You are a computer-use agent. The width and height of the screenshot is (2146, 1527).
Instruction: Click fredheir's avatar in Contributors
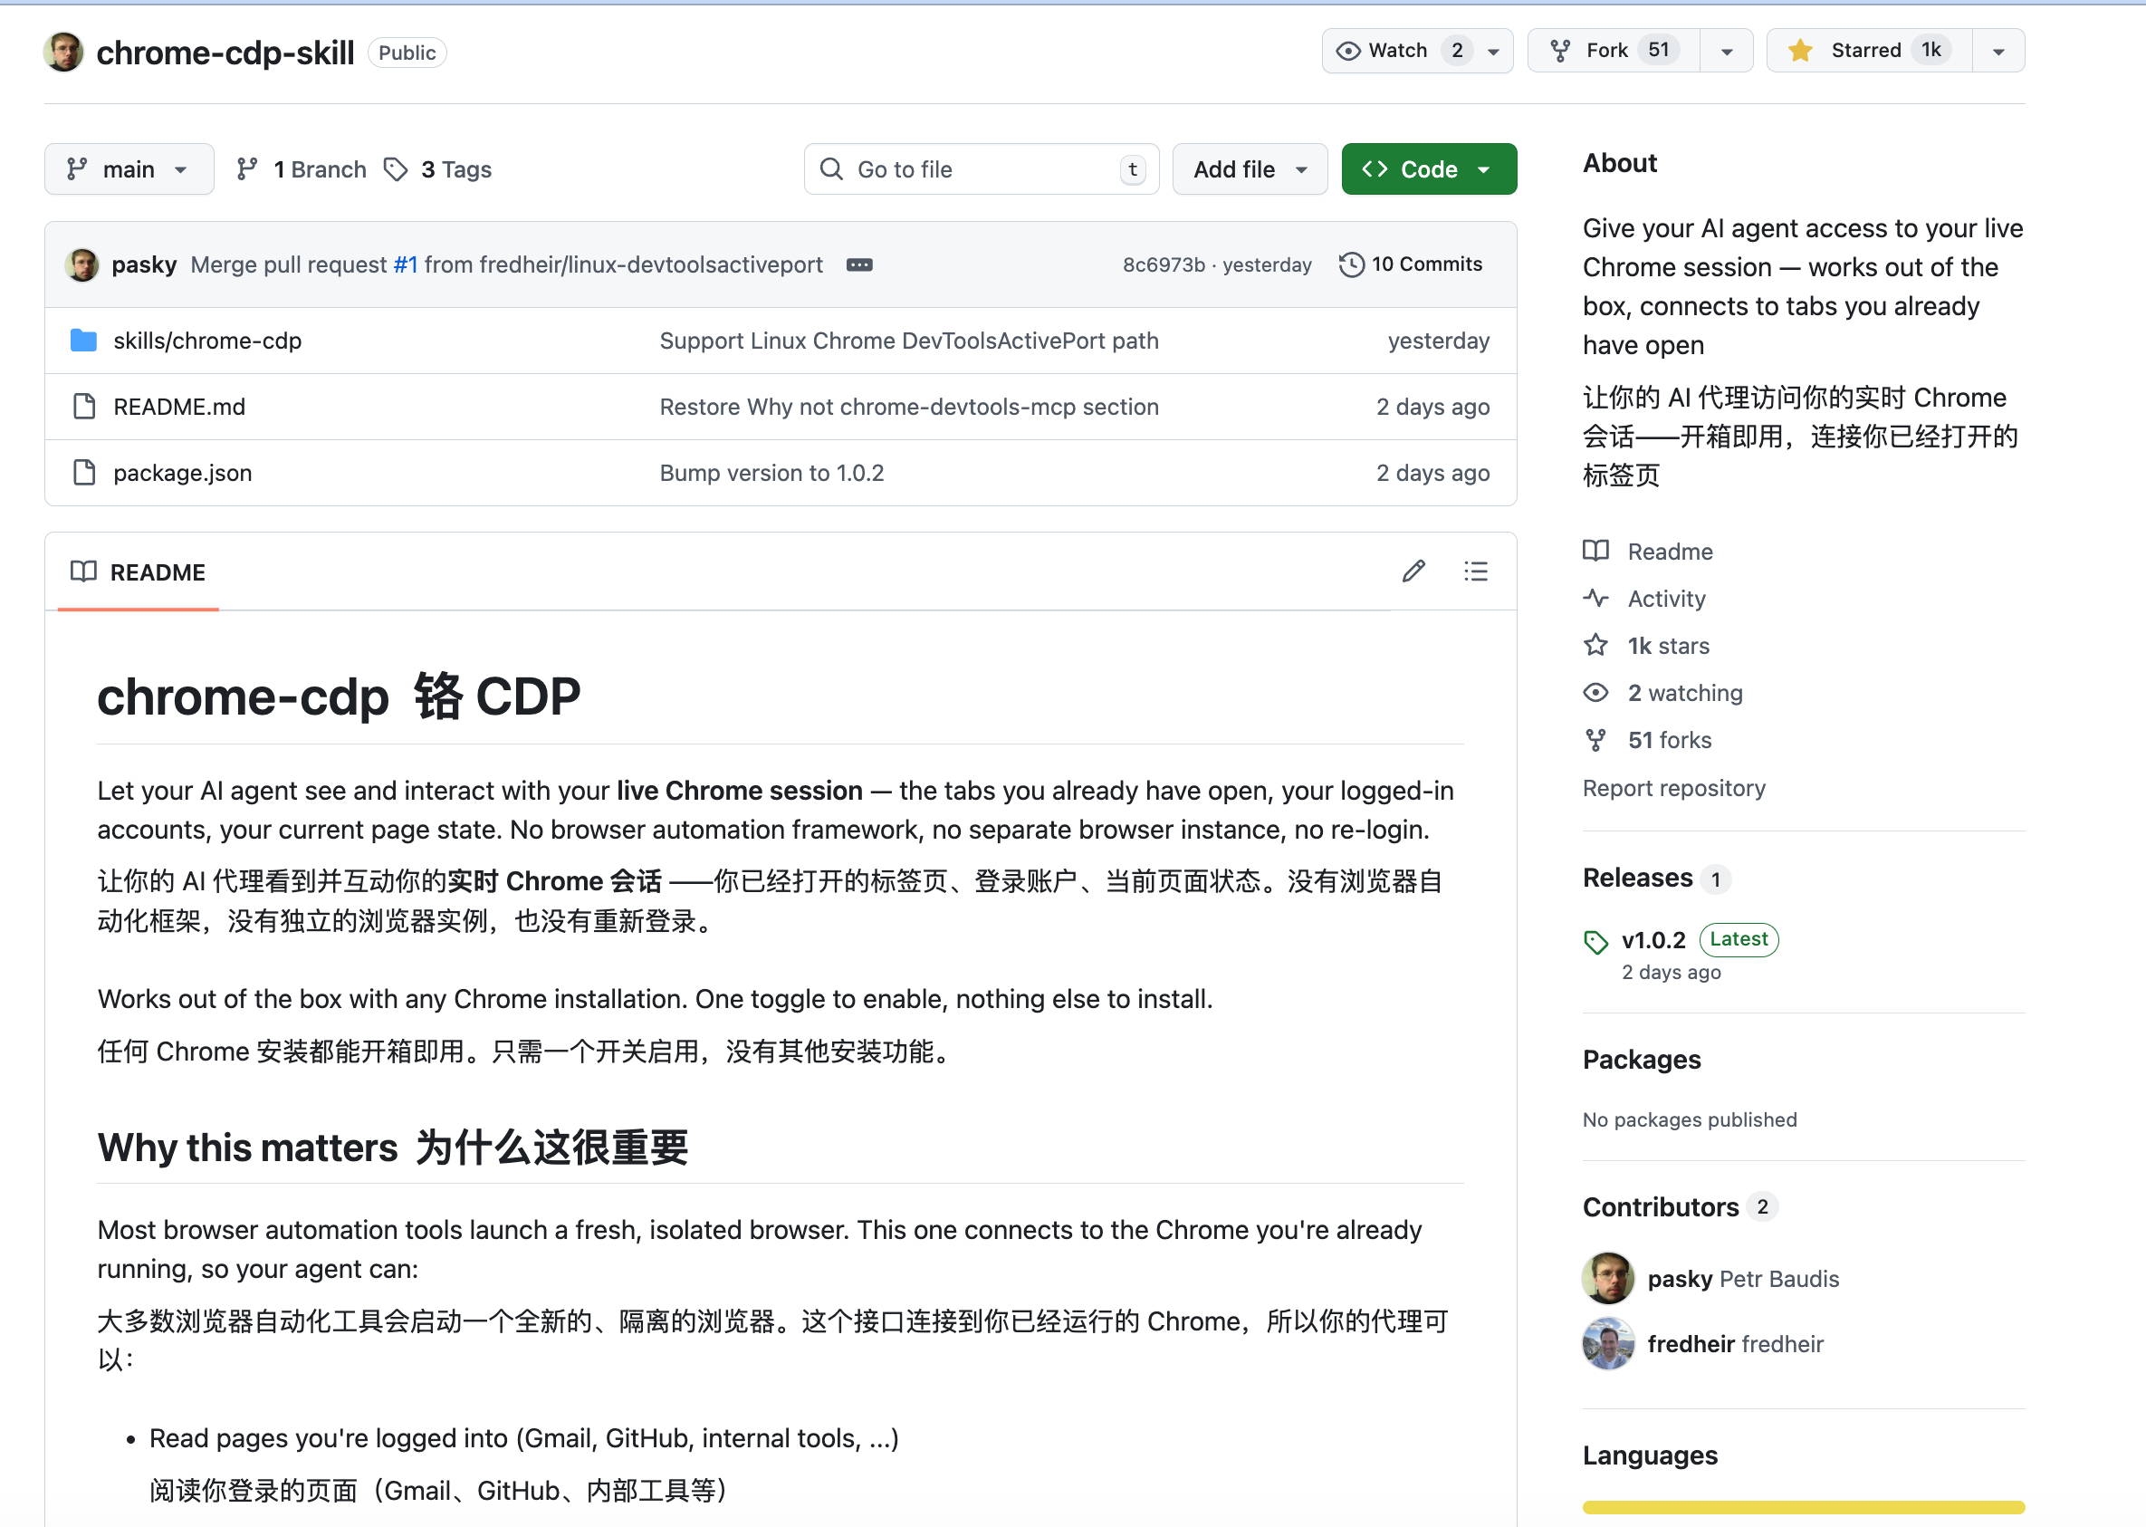[x=1607, y=1344]
